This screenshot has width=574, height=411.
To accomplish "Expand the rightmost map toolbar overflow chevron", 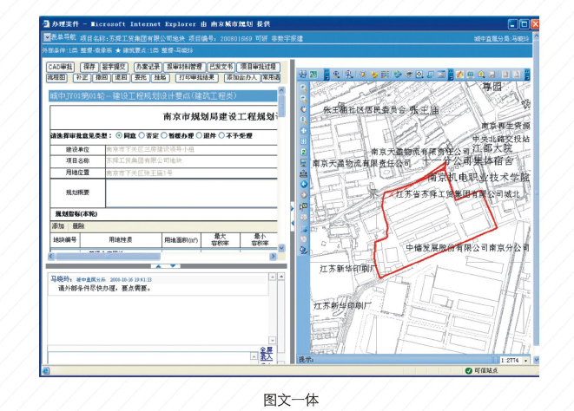I will click(x=527, y=75).
